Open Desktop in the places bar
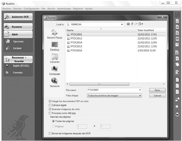This screenshot has width=182, height=141. click(x=55, y=46)
